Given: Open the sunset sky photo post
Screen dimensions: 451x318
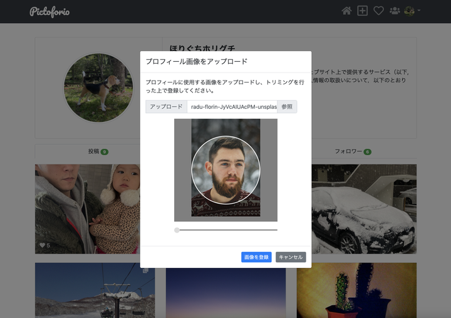Looking at the screenshot, I should (x=225, y=293).
